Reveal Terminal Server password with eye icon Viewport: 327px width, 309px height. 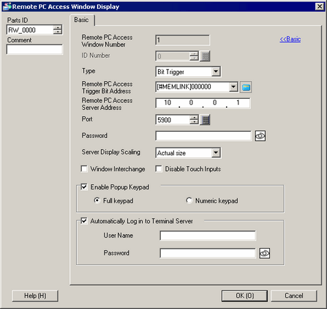click(x=264, y=253)
